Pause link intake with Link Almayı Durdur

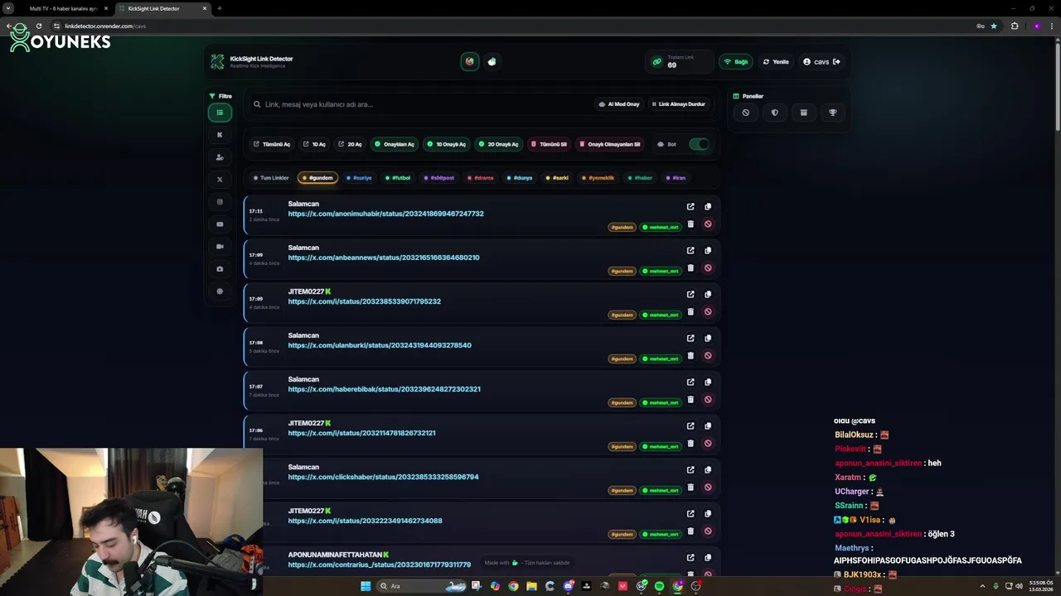(678, 104)
